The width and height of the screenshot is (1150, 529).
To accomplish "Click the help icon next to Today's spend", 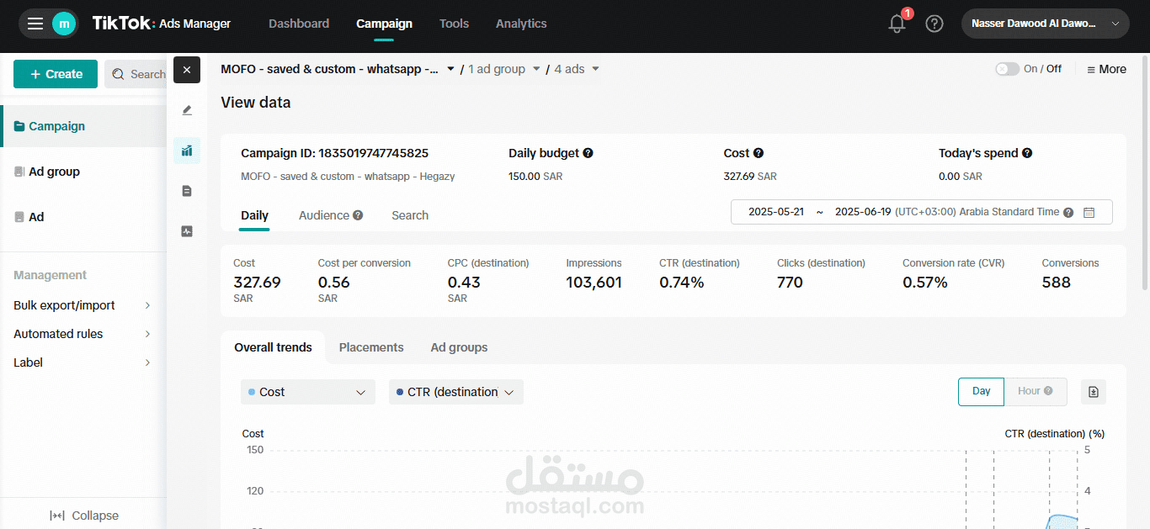I will coord(1027,153).
